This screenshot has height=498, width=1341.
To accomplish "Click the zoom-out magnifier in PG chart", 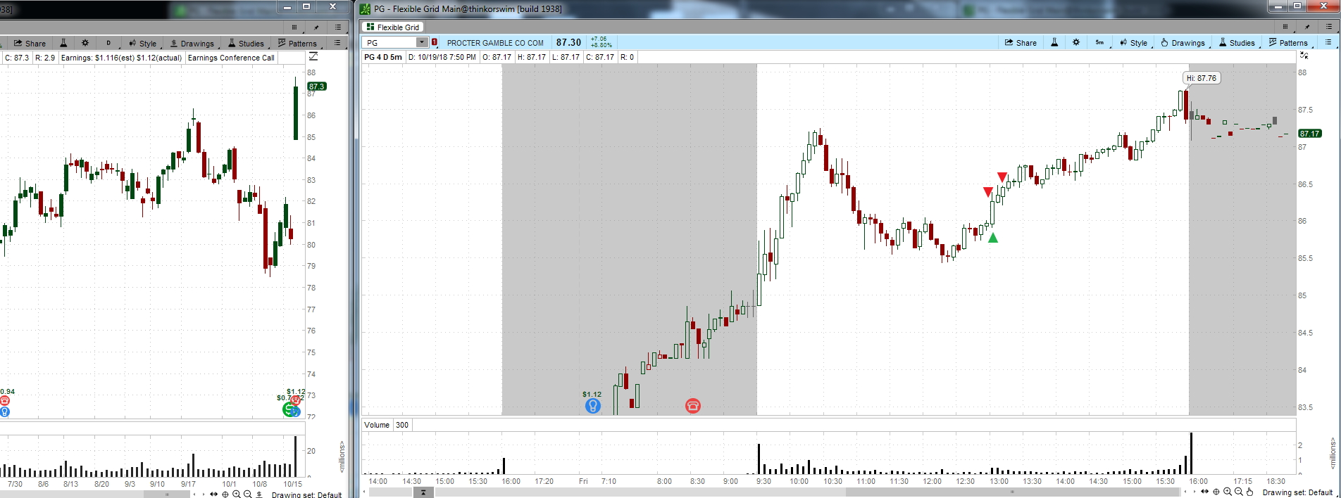I will [1239, 492].
